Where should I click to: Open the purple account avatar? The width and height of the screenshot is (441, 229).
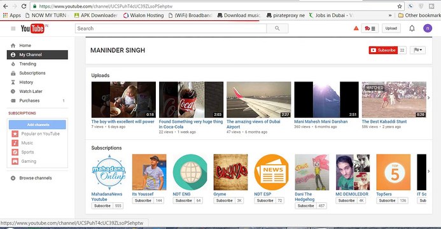pos(428,28)
